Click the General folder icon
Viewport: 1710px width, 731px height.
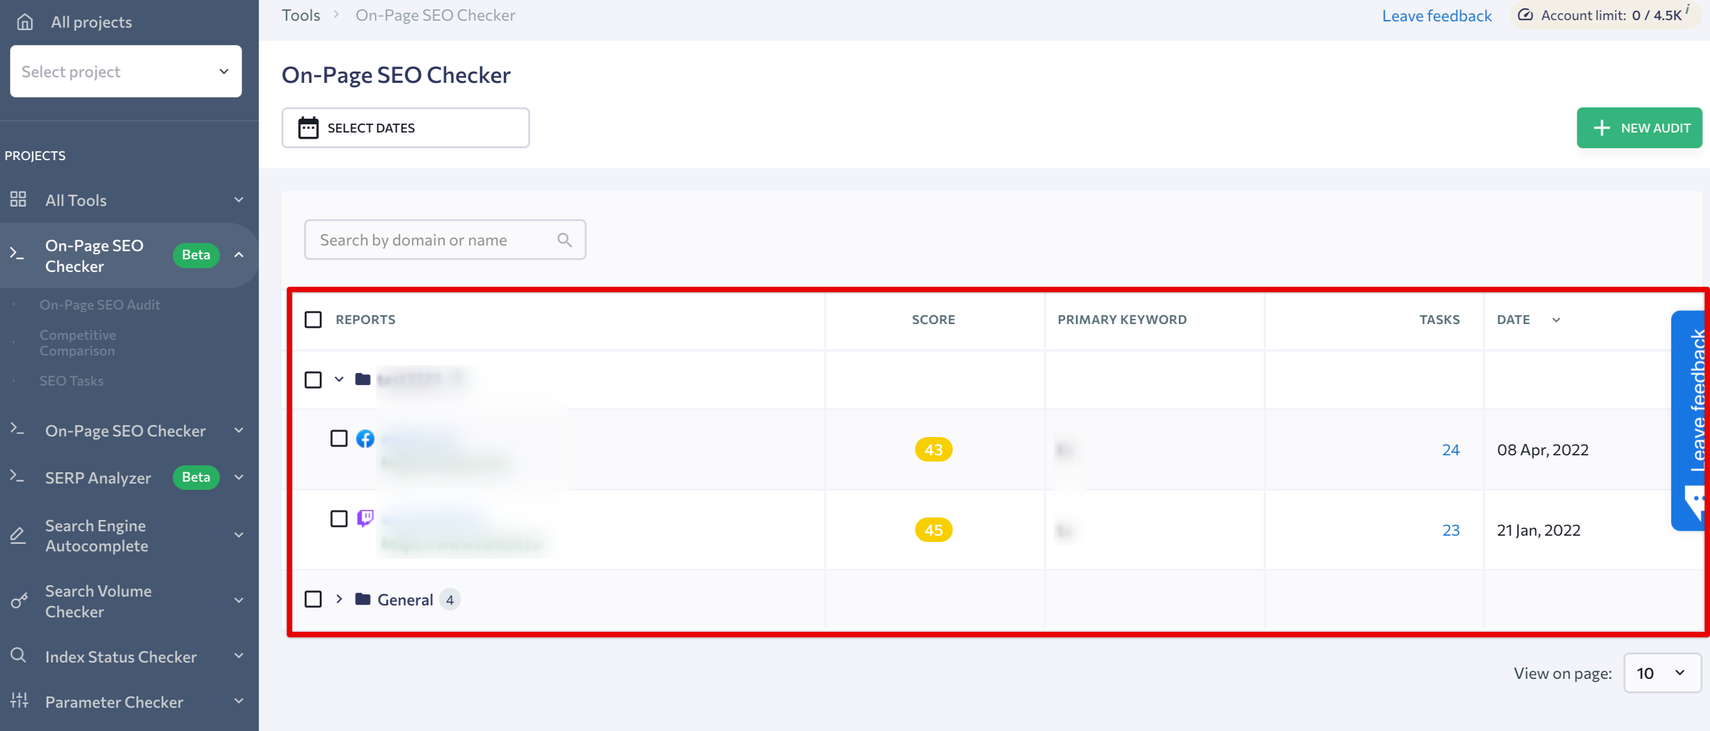click(362, 599)
